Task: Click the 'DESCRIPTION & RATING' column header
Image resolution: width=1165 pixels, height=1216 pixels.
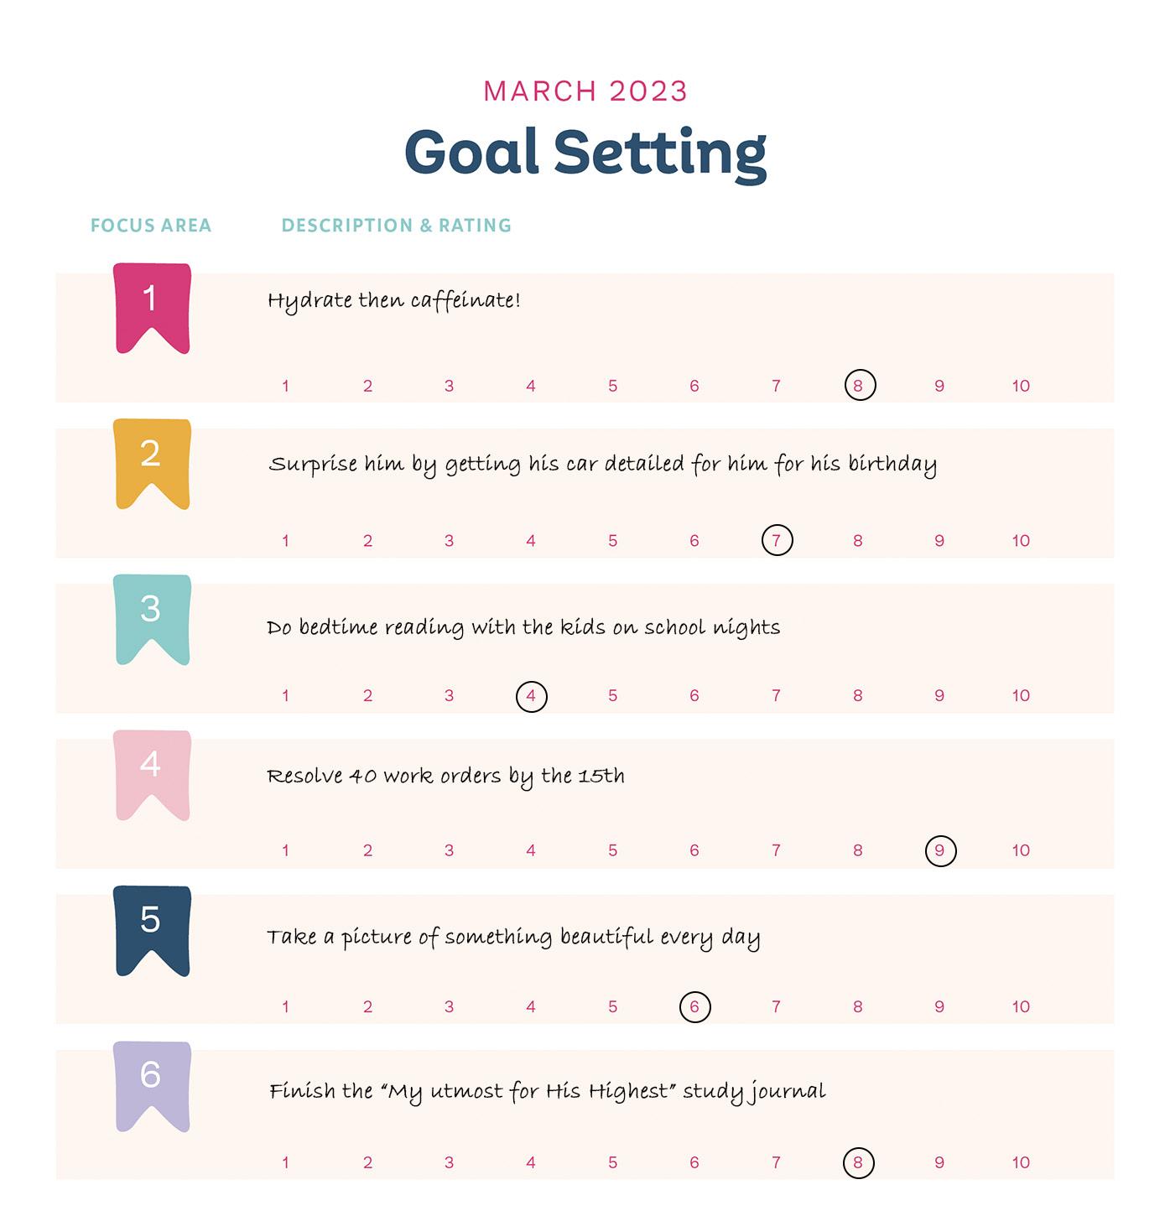Action: 396,226
